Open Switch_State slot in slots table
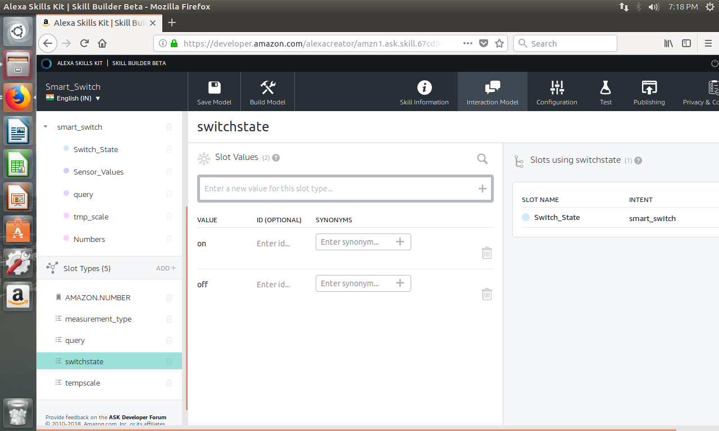 (x=557, y=217)
